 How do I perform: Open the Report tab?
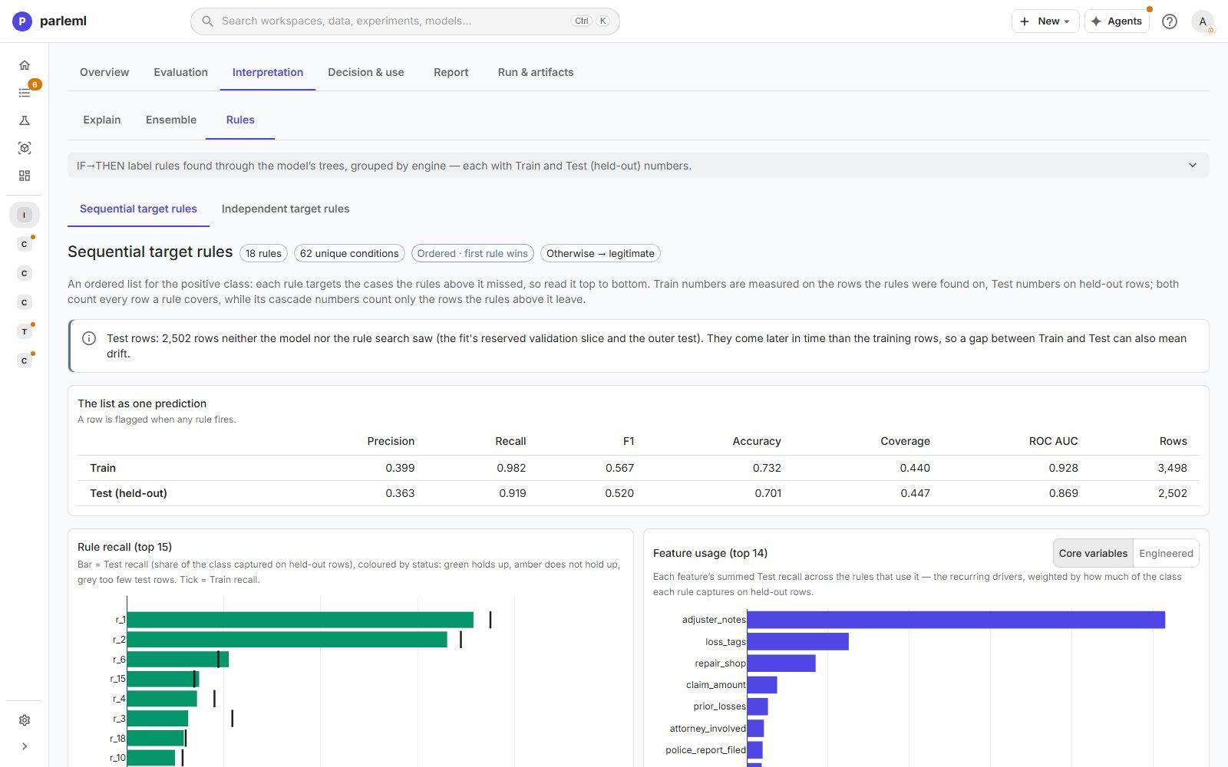coord(451,72)
